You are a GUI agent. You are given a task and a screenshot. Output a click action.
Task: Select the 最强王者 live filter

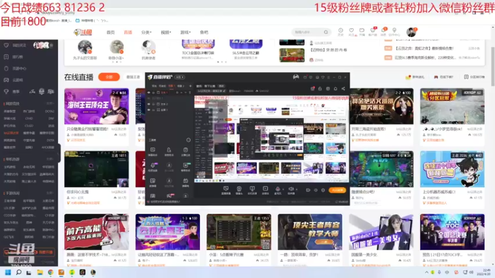[x=133, y=77]
